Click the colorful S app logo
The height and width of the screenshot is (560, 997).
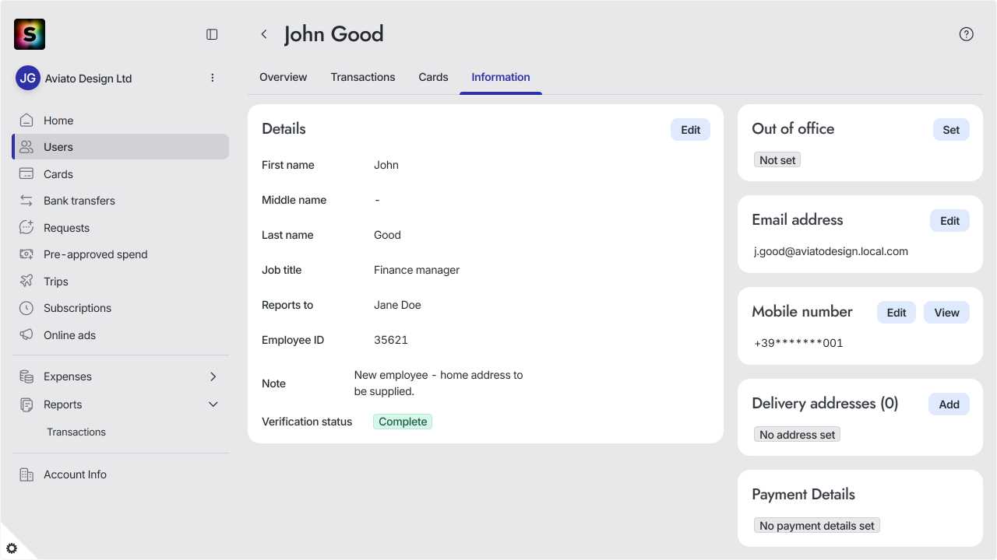(x=30, y=34)
